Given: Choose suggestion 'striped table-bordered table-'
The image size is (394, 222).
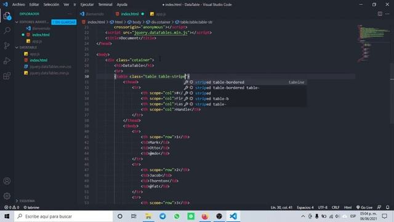Looking at the screenshot, I should tap(245, 88).
